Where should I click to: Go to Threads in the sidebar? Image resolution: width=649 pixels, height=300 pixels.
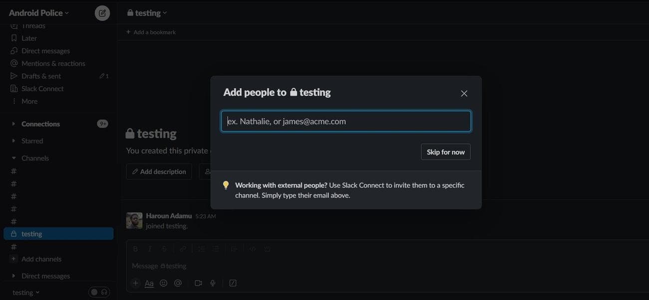point(33,25)
